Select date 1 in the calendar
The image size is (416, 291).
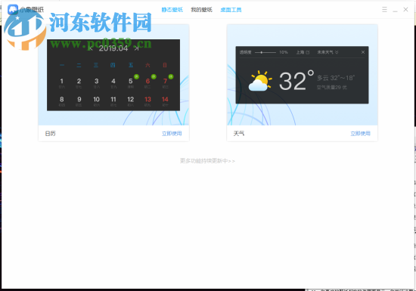(61, 82)
